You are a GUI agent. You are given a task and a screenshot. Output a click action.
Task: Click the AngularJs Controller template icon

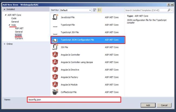click(x=55, y=55)
